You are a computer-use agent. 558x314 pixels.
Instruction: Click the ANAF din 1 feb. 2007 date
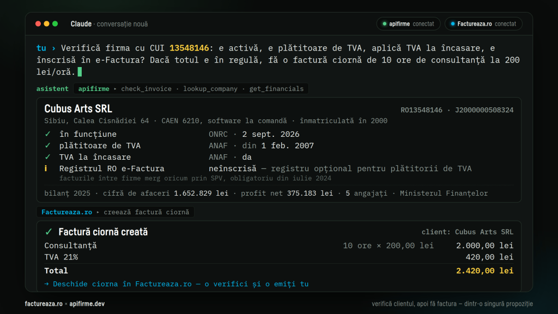(261, 146)
